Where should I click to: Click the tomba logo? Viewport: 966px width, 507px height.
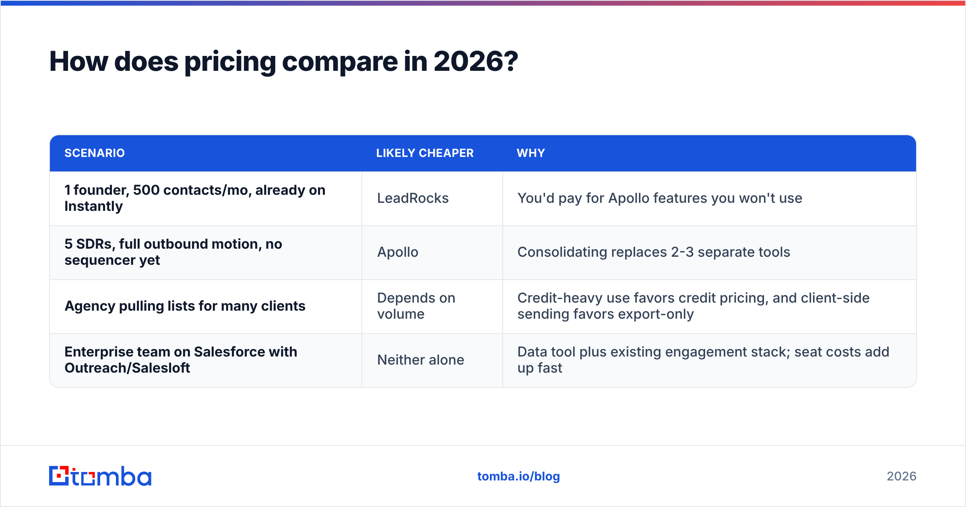[x=100, y=476]
